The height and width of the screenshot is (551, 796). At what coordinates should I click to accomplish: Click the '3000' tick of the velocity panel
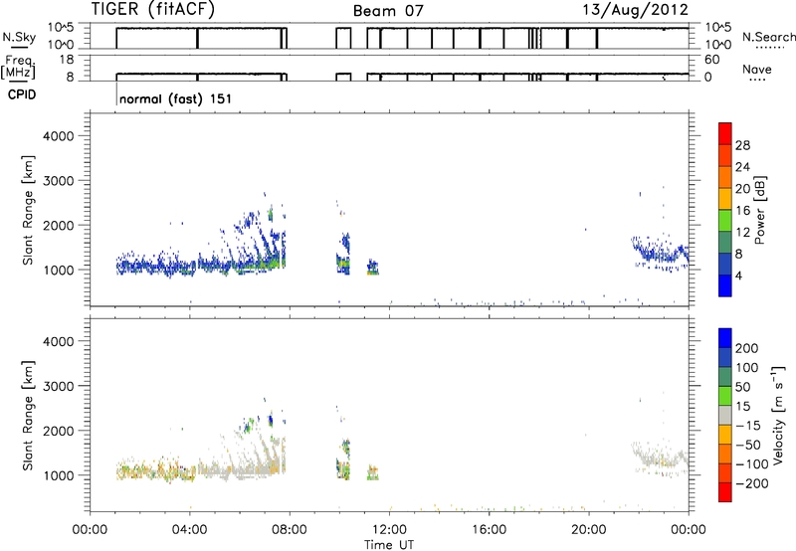click(x=59, y=386)
